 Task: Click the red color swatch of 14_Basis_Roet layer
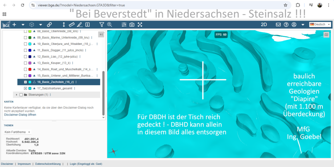click(30, 70)
